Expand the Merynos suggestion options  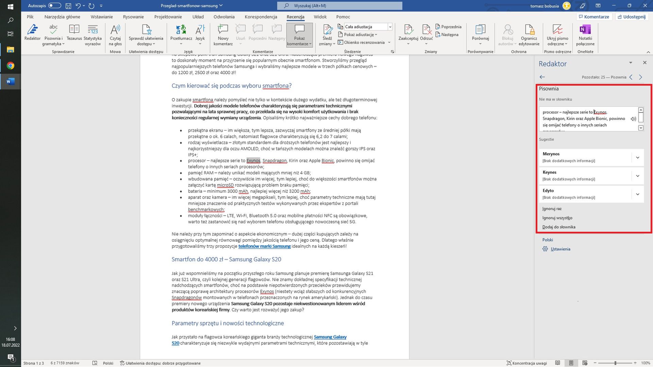(638, 157)
